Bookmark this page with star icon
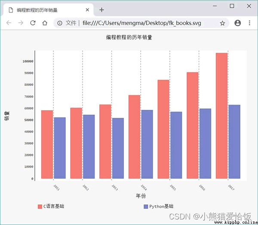258x225 pixels. 222,23
